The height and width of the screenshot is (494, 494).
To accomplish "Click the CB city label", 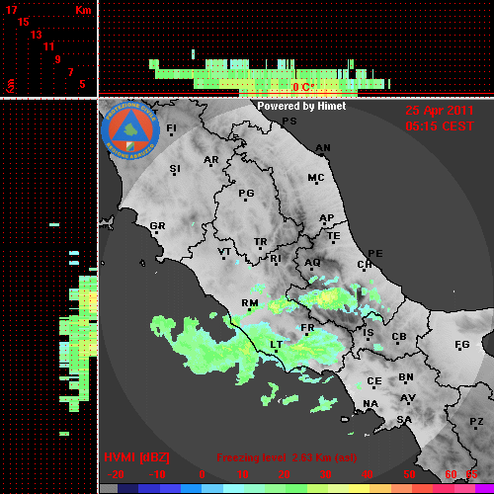I will 399,337.
